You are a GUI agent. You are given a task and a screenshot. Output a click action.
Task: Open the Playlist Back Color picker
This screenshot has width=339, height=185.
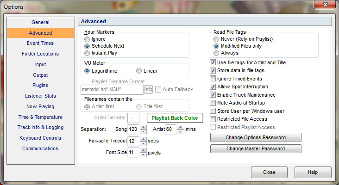[175, 118]
